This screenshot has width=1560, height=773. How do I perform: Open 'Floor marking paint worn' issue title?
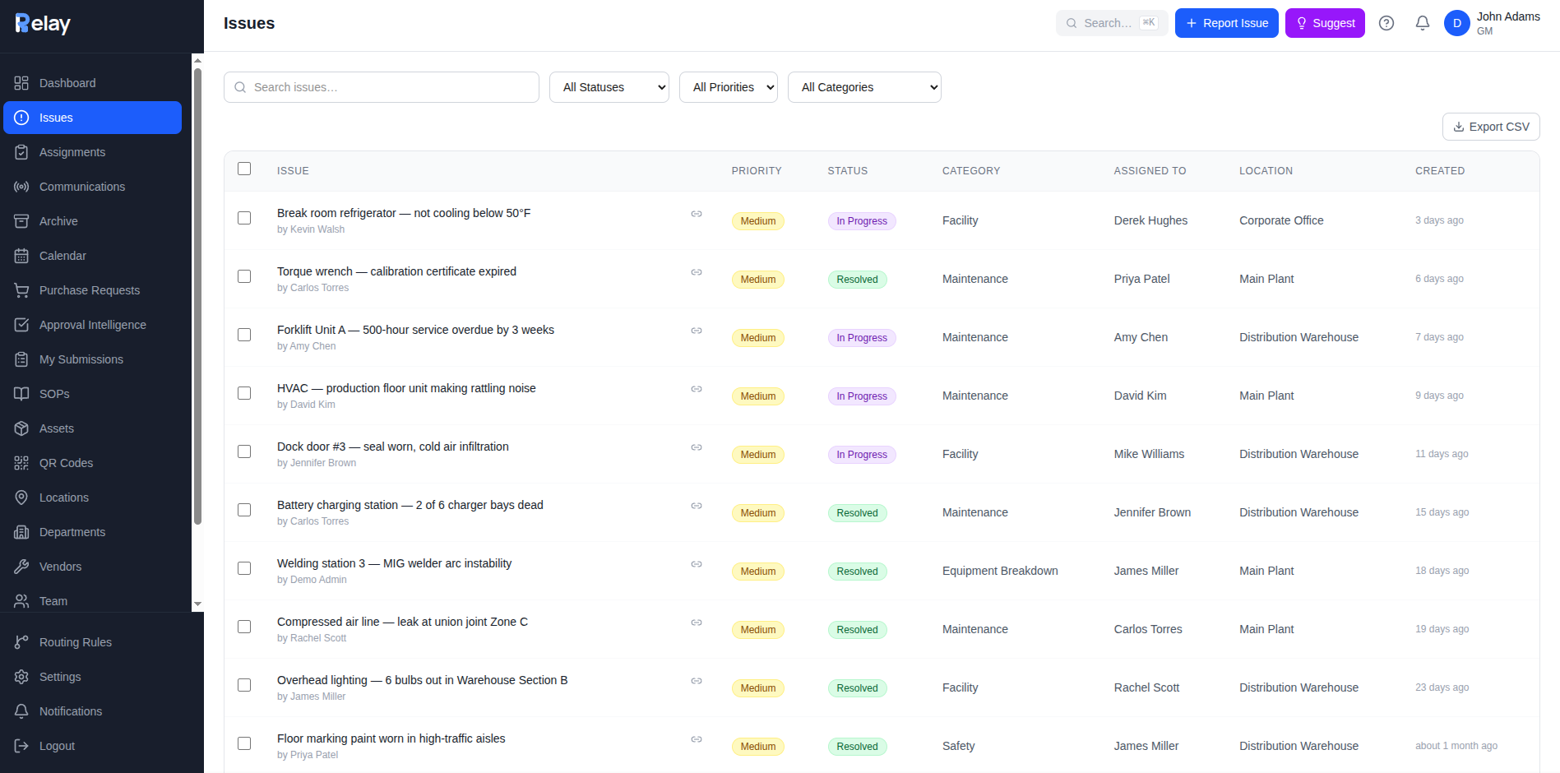(391, 738)
